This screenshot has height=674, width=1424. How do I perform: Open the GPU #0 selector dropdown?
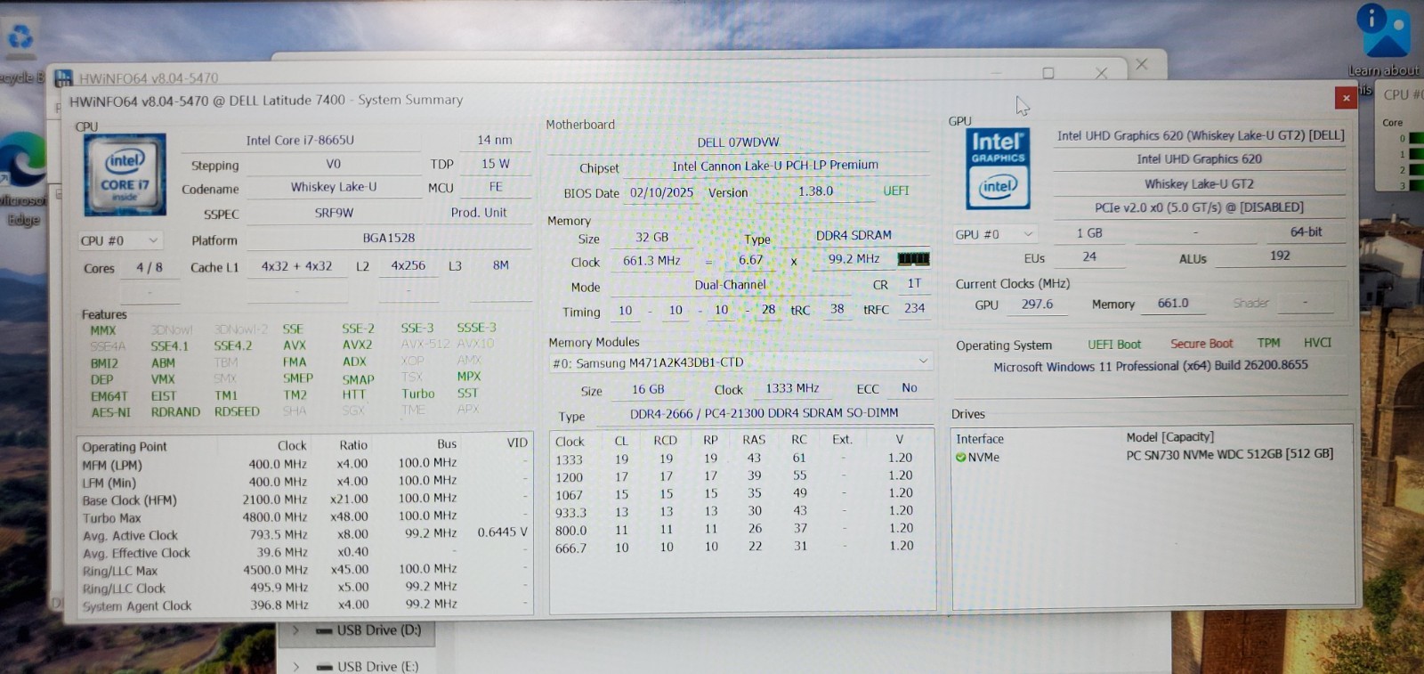click(x=995, y=234)
